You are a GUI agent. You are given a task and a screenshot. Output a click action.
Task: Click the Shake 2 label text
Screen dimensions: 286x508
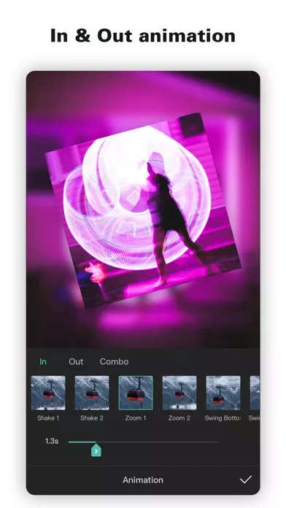pyautogui.click(x=92, y=418)
